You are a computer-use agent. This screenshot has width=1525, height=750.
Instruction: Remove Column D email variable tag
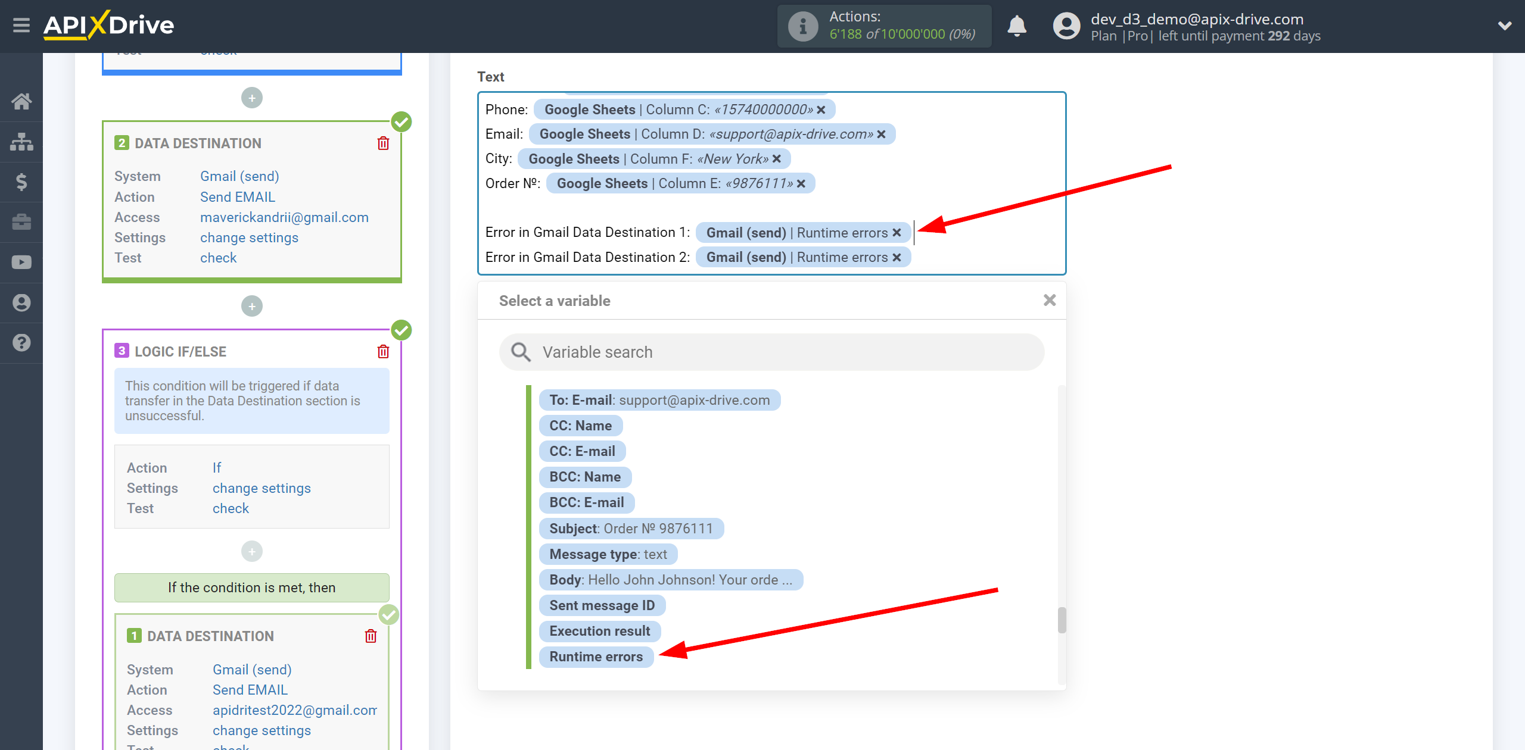(x=882, y=135)
